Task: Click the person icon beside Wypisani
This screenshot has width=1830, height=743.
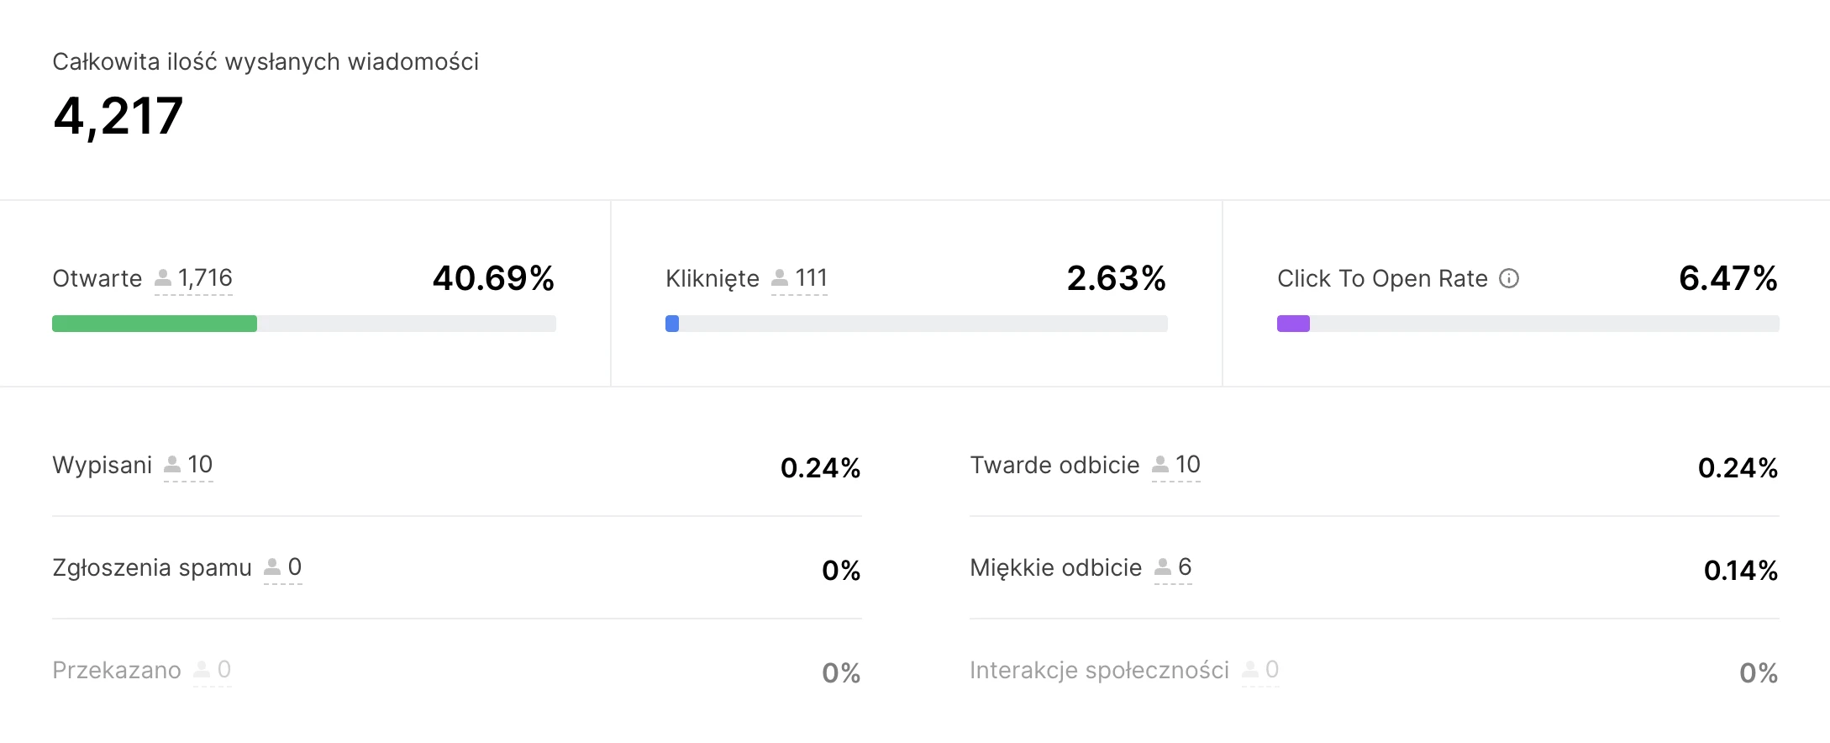Action: coord(172,464)
